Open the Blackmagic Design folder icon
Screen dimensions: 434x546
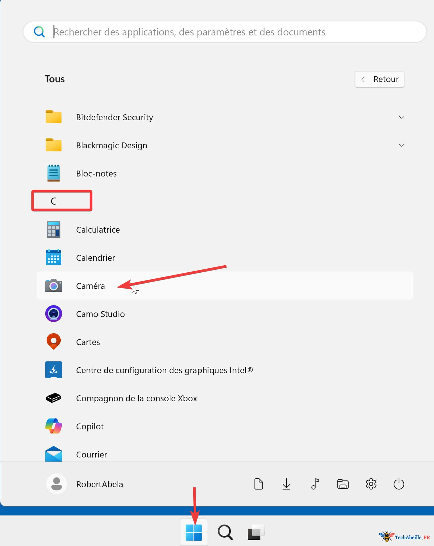[53, 145]
